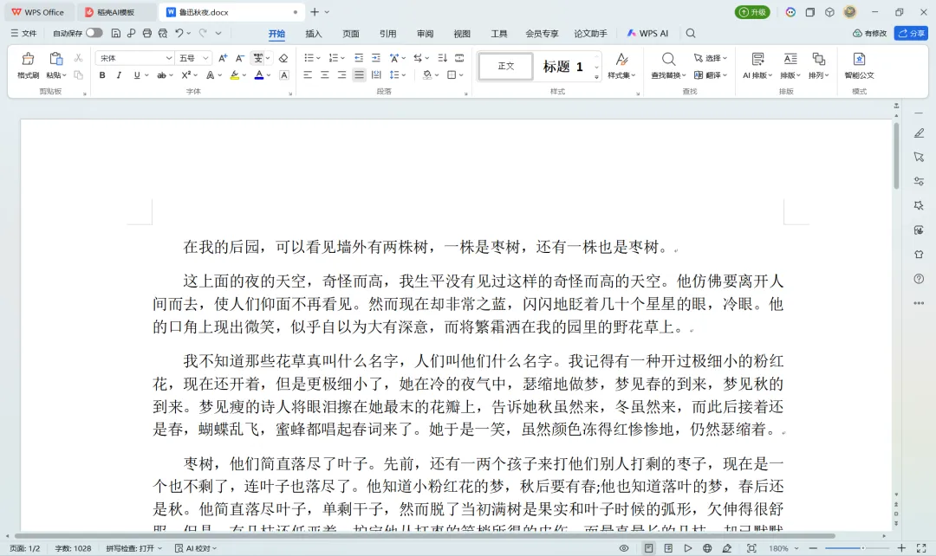The height and width of the screenshot is (556, 936).
Task: Click the Cut scissors icon
Action: pos(78,58)
